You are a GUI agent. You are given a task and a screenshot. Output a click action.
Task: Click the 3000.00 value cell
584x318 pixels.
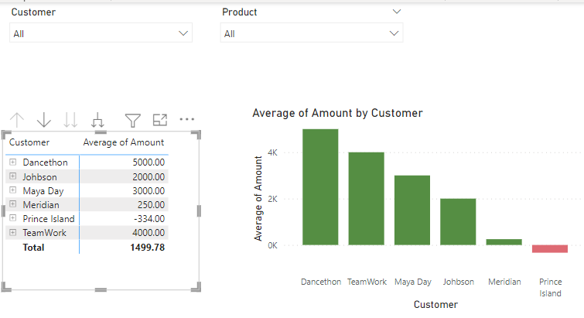tap(149, 190)
